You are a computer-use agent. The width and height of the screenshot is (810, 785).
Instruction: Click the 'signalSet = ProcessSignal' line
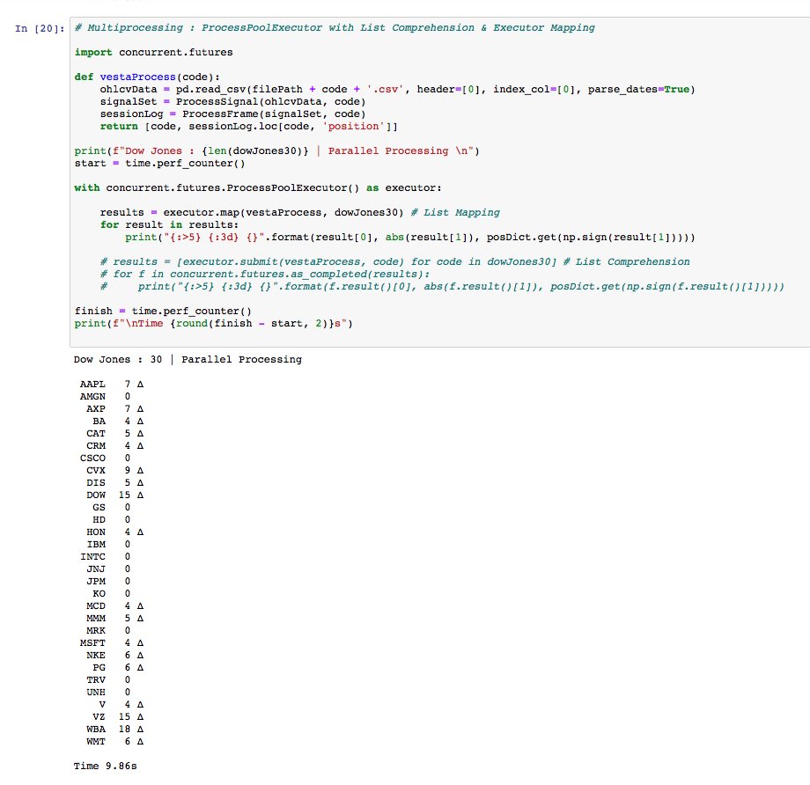pos(232,102)
